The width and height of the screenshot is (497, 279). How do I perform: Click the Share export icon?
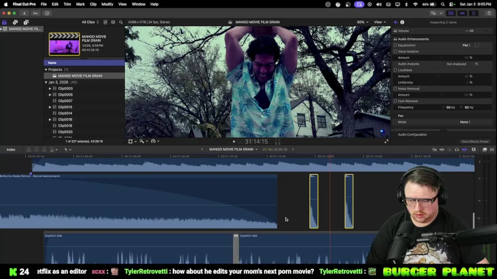point(489,13)
